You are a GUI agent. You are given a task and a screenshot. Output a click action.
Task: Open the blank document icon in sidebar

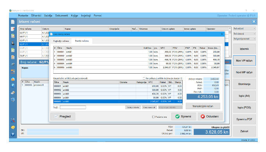pyautogui.click(x=13, y=22)
